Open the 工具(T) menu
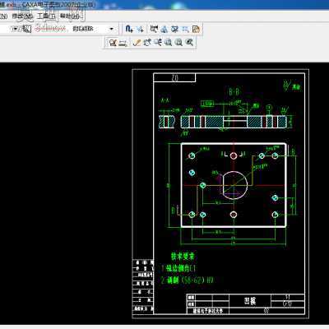 coord(46,16)
